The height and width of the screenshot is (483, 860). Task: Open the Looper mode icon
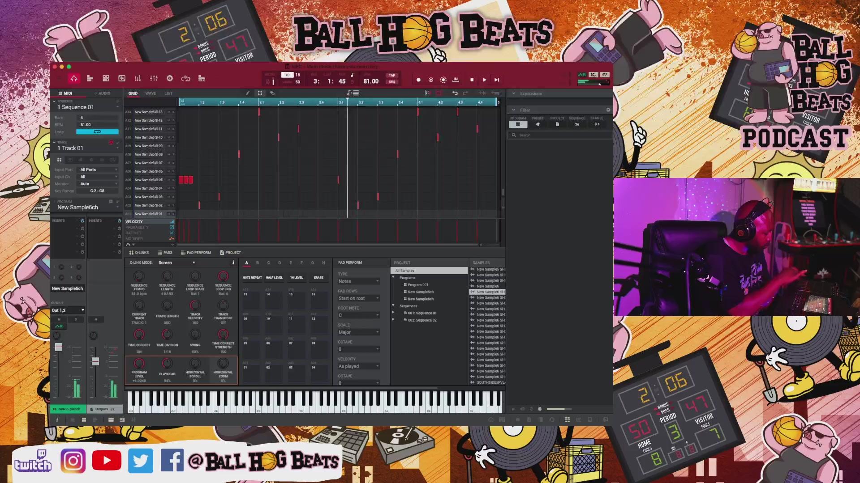point(185,79)
